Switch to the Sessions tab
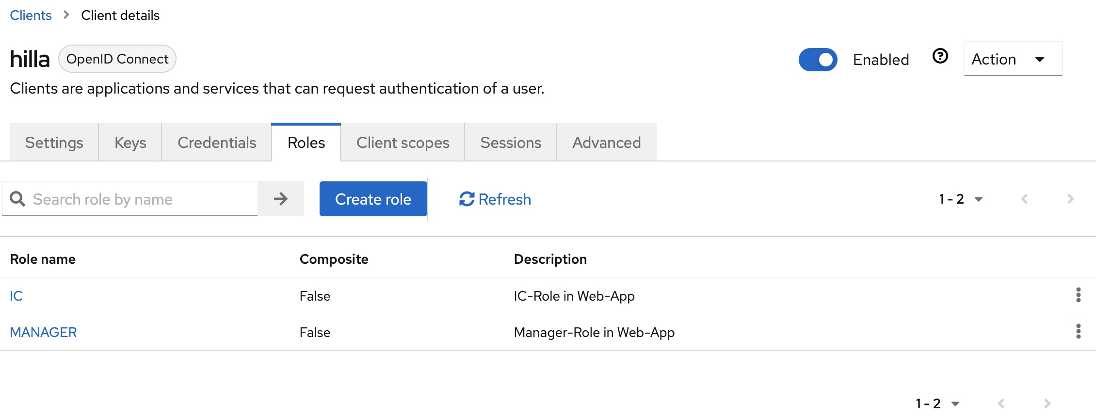This screenshot has height=418, width=1096. point(511,143)
